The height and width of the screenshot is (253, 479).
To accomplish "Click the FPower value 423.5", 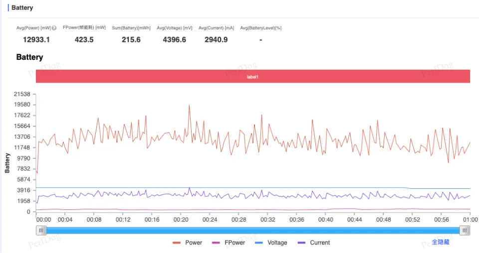I will click(x=84, y=39).
